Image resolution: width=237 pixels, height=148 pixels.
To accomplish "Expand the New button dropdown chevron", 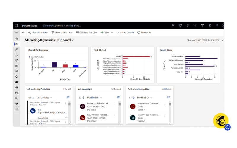I will point(112,33).
